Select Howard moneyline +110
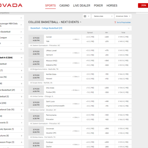 click(107, 79)
